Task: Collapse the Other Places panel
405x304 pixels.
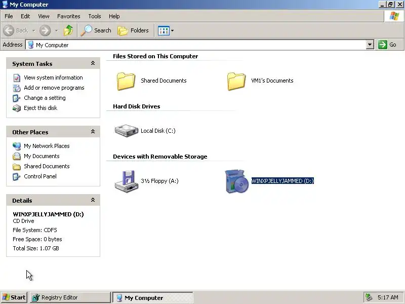Action: pyautogui.click(x=93, y=132)
